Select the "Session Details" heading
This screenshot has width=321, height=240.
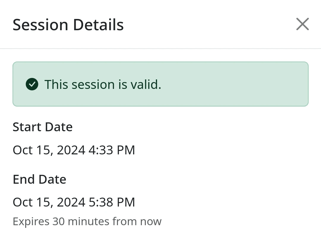point(68,25)
